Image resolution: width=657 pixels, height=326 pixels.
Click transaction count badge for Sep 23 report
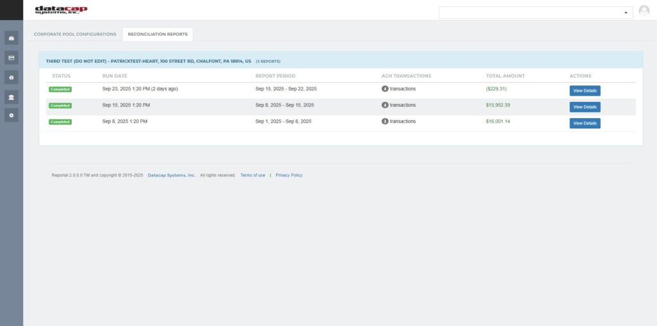click(385, 89)
